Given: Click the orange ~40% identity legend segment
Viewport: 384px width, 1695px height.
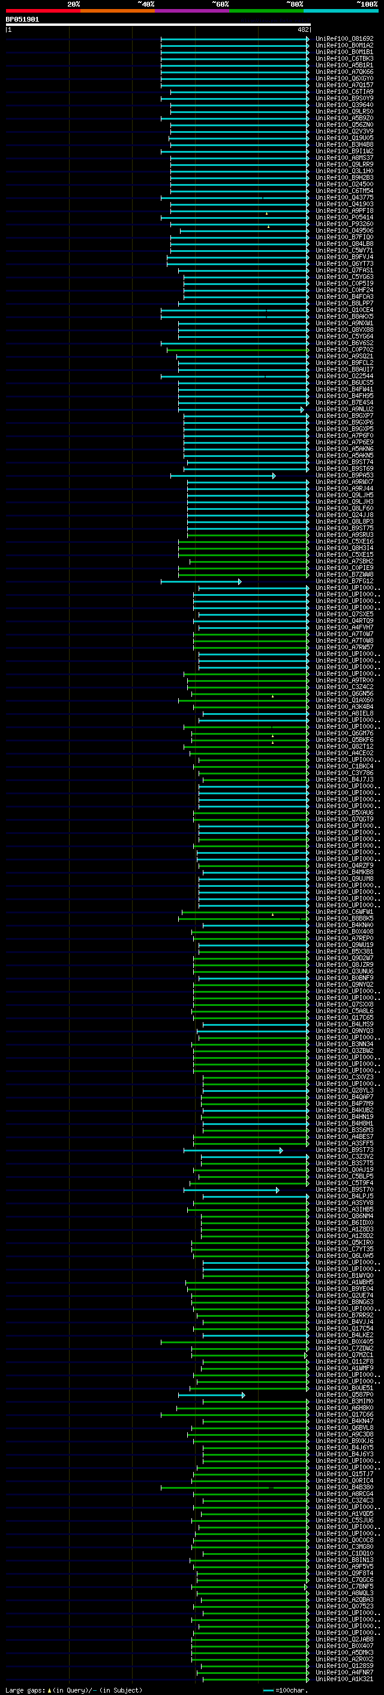Looking at the screenshot, I should tap(118, 11).
